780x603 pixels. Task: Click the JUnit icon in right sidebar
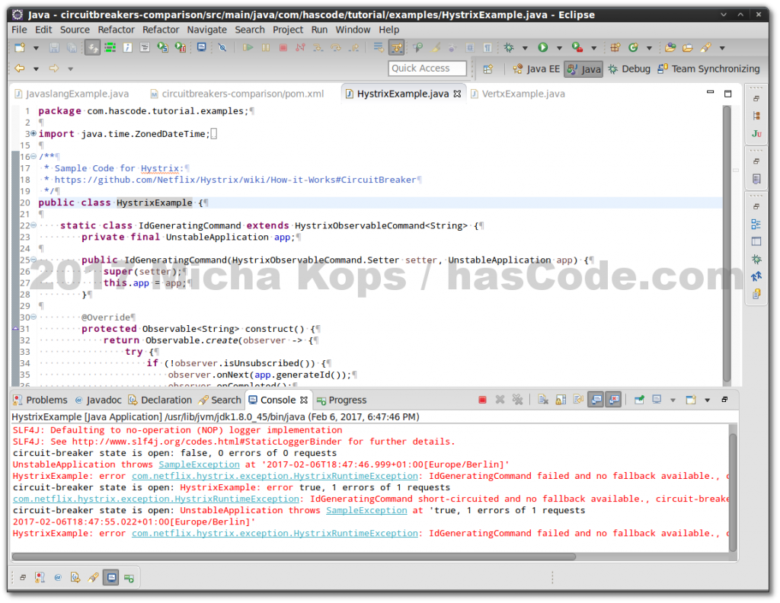click(x=756, y=134)
